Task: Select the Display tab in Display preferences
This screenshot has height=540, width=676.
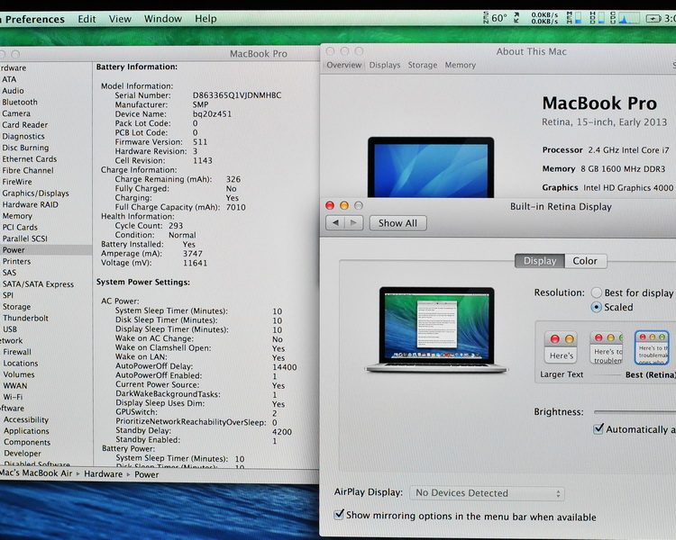Action: coord(540,261)
